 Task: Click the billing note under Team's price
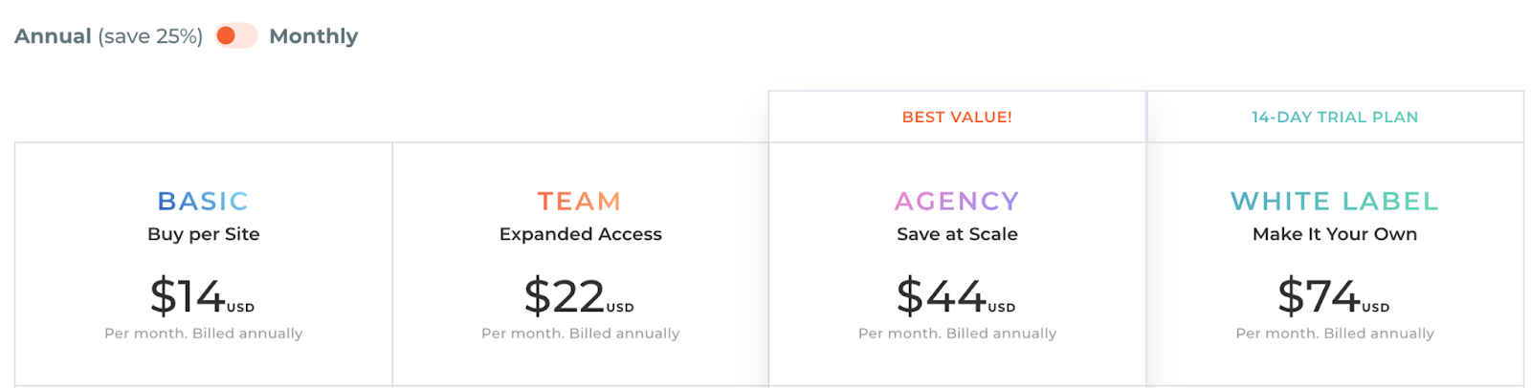pos(580,334)
